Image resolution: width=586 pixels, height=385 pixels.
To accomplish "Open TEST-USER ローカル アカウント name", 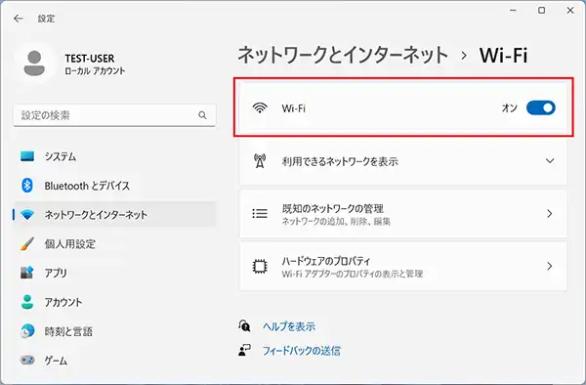I will click(x=95, y=64).
